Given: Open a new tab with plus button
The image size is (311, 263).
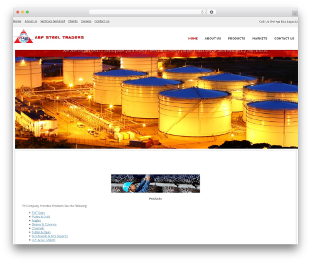Looking at the screenshot, I should click(x=295, y=14).
